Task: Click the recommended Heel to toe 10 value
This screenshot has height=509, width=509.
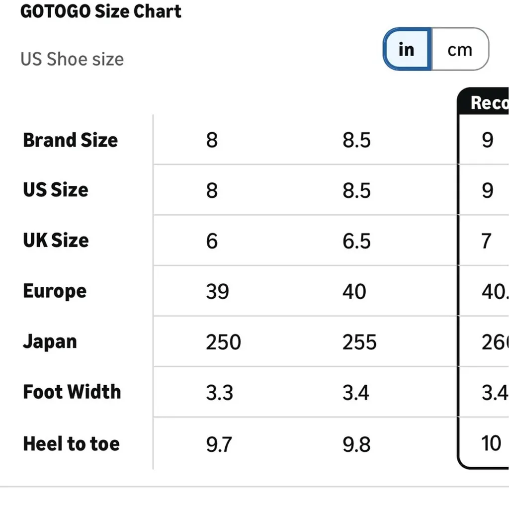Action: click(x=491, y=443)
